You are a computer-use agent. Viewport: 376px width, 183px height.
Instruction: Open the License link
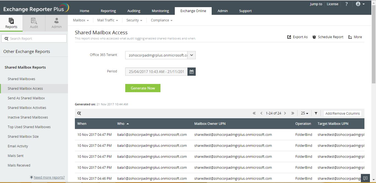click(x=333, y=4)
